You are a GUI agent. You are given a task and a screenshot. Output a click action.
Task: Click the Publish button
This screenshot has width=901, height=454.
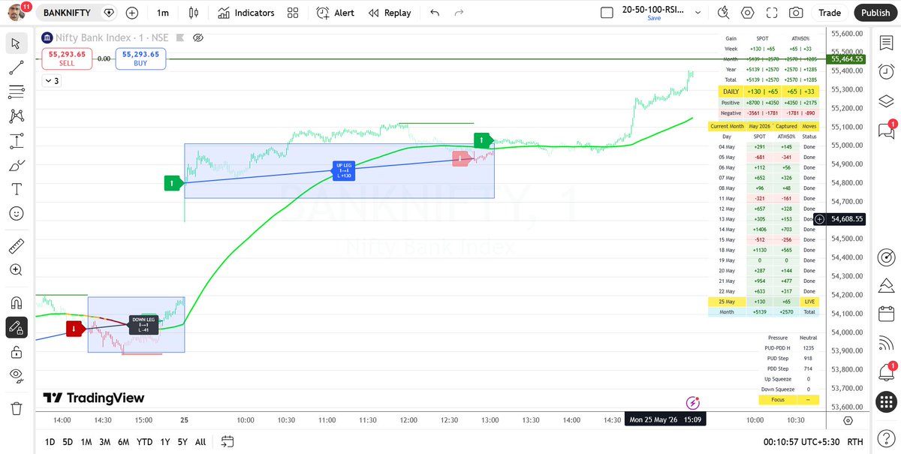(875, 13)
